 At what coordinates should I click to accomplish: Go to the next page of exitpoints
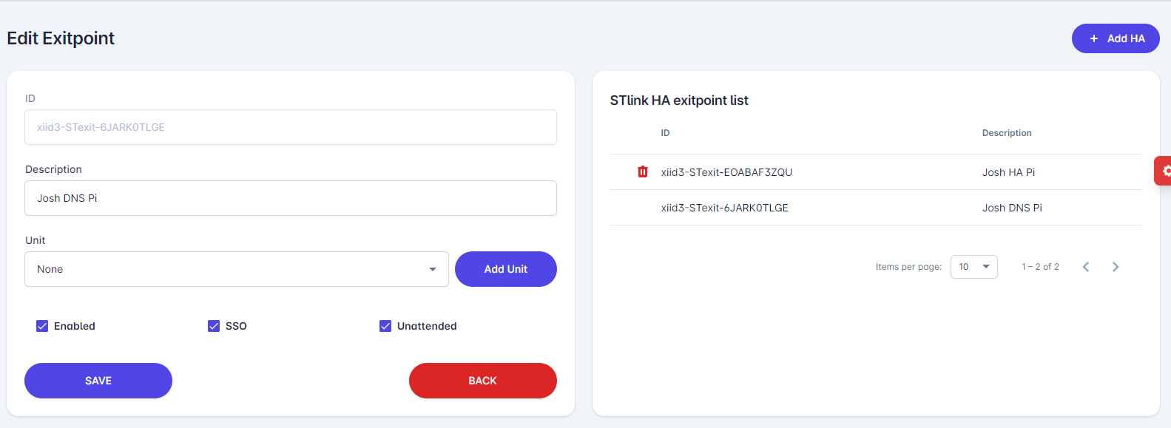1116,267
